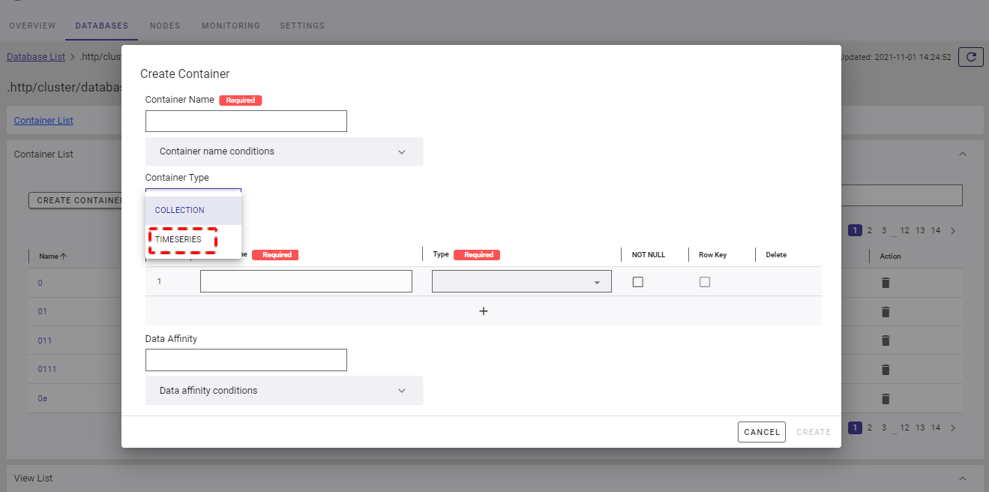This screenshot has width=989, height=492.
Task: Tick the NOT NULL checkbox for column 1
Action: pyautogui.click(x=638, y=282)
